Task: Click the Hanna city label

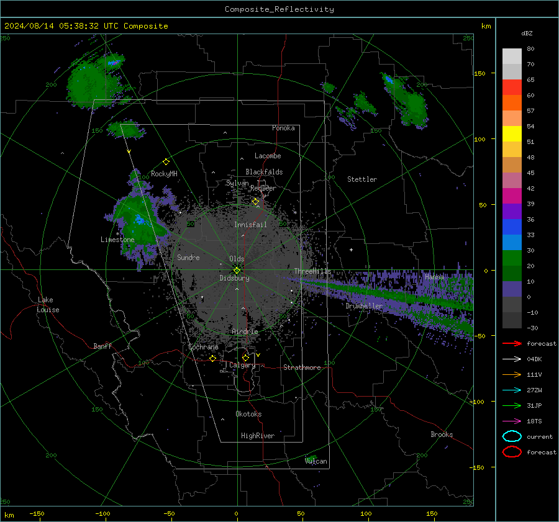Action: pyautogui.click(x=434, y=277)
